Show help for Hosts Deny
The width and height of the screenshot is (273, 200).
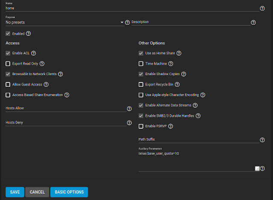point(129,123)
